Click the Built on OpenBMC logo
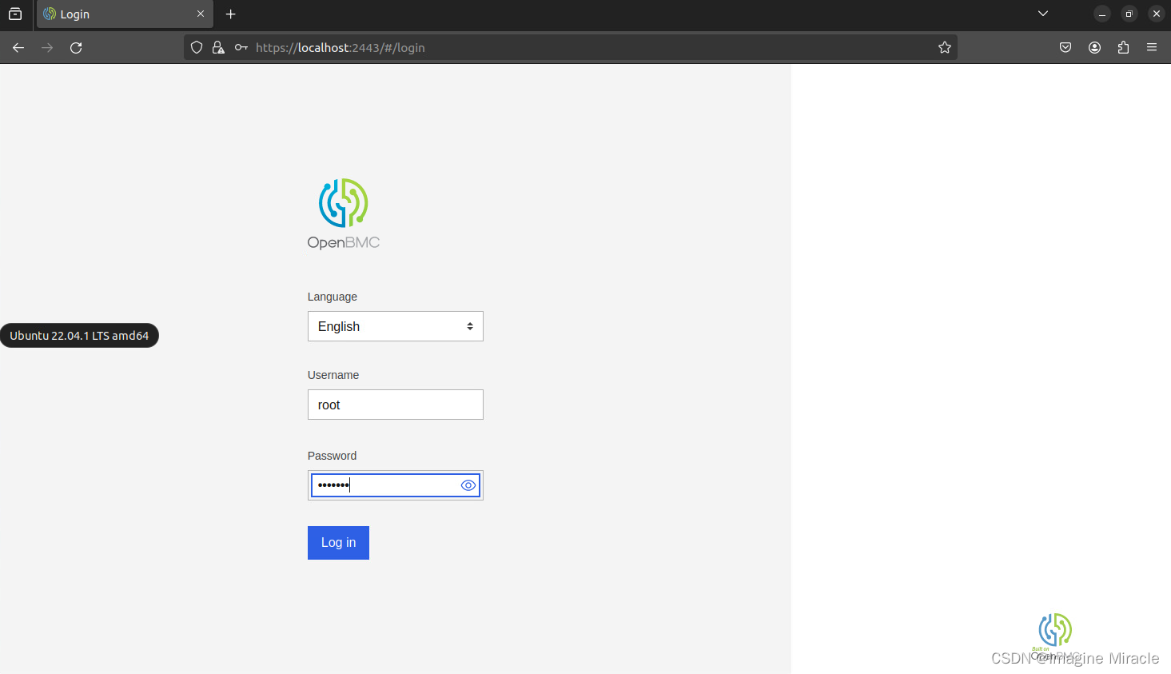The height and width of the screenshot is (674, 1171). click(1055, 636)
